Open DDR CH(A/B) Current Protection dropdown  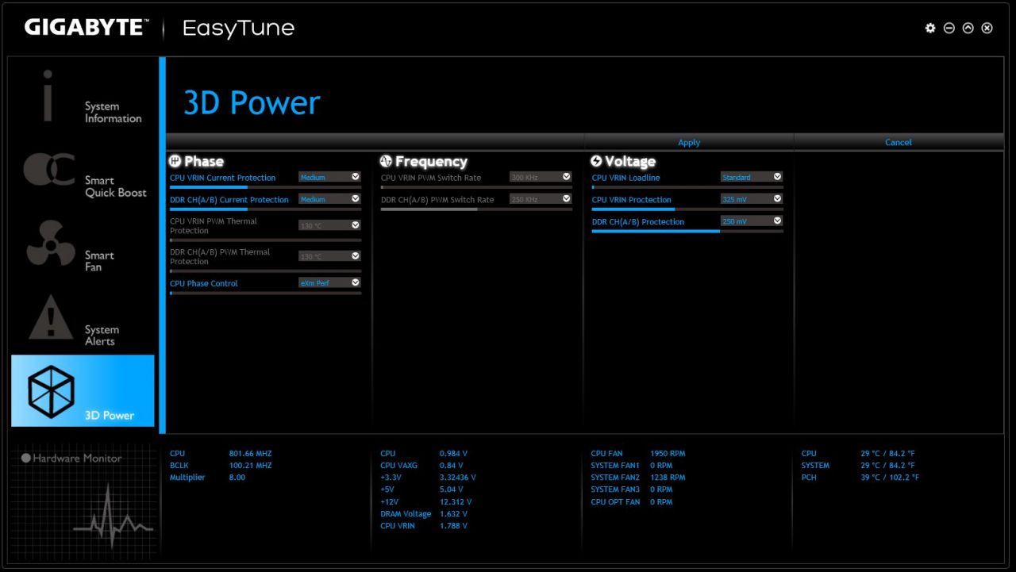point(329,199)
